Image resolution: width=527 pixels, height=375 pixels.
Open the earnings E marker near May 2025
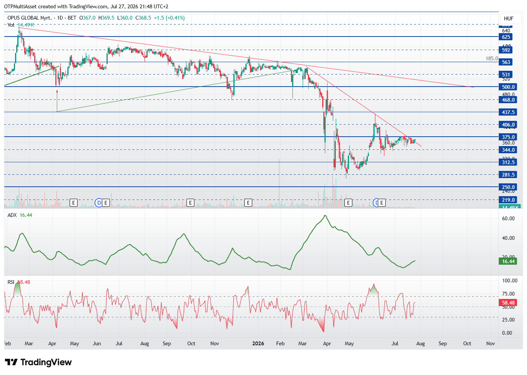(73, 203)
